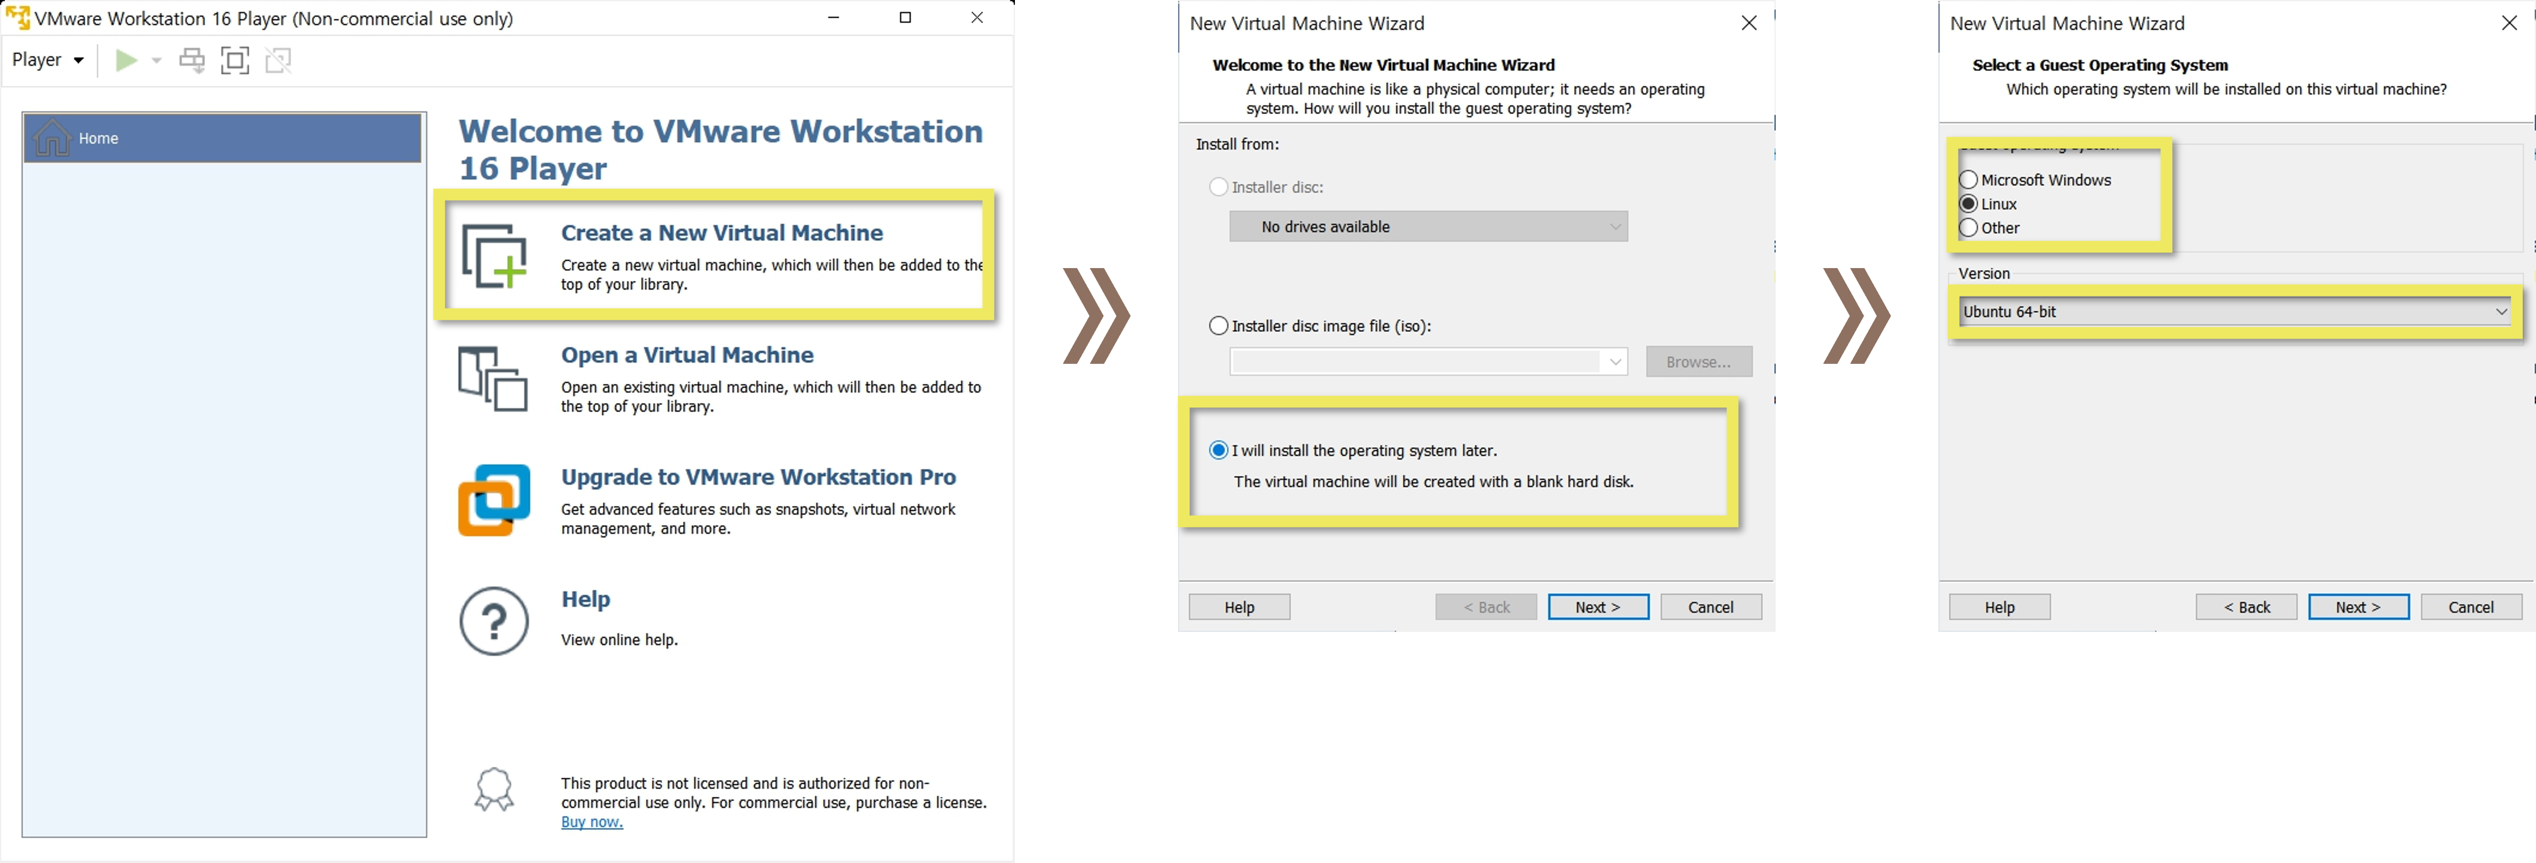Click Help in the Guest OS dialog
Image resolution: width=2536 pixels, height=863 pixels.
pos(1999,607)
